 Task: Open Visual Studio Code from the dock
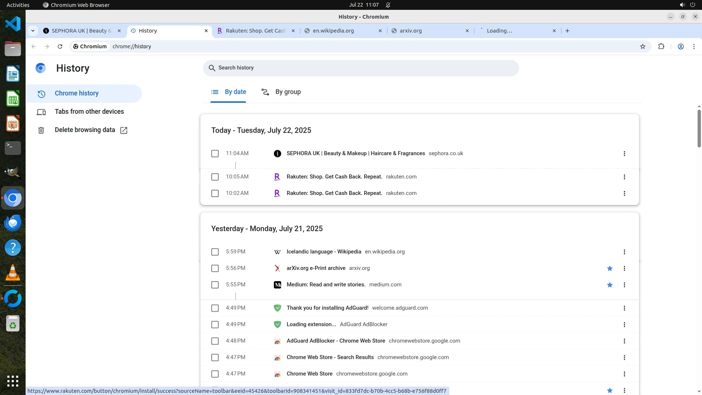tap(13, 24)
